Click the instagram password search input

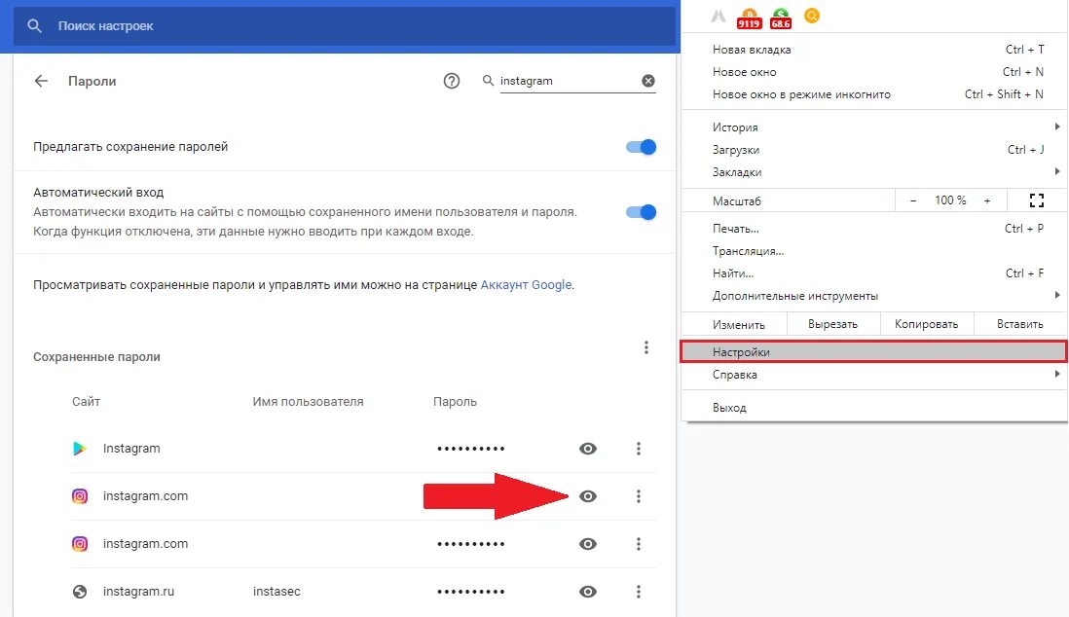point(570,81)
